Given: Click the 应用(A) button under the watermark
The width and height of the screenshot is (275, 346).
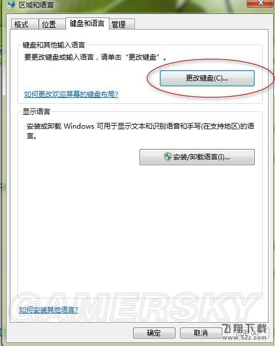Looking at the screenshot, I should [247, 333].
